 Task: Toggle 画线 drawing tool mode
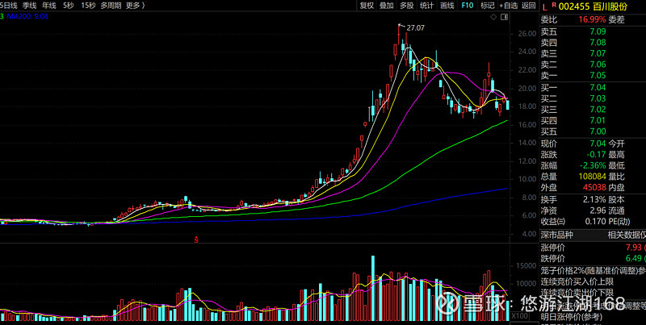(447, 5)
